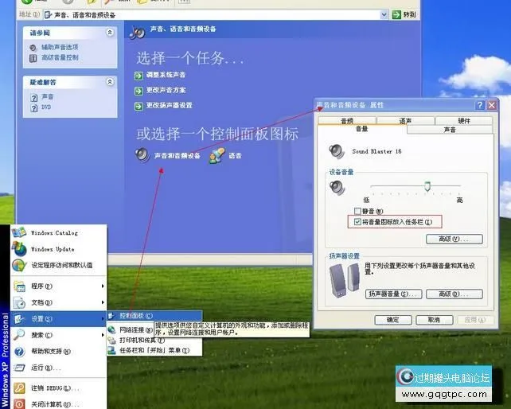Open 设定程序访问和默认值 icon
The width and height of the screenshot is (511, 409).
coord(19,265)
